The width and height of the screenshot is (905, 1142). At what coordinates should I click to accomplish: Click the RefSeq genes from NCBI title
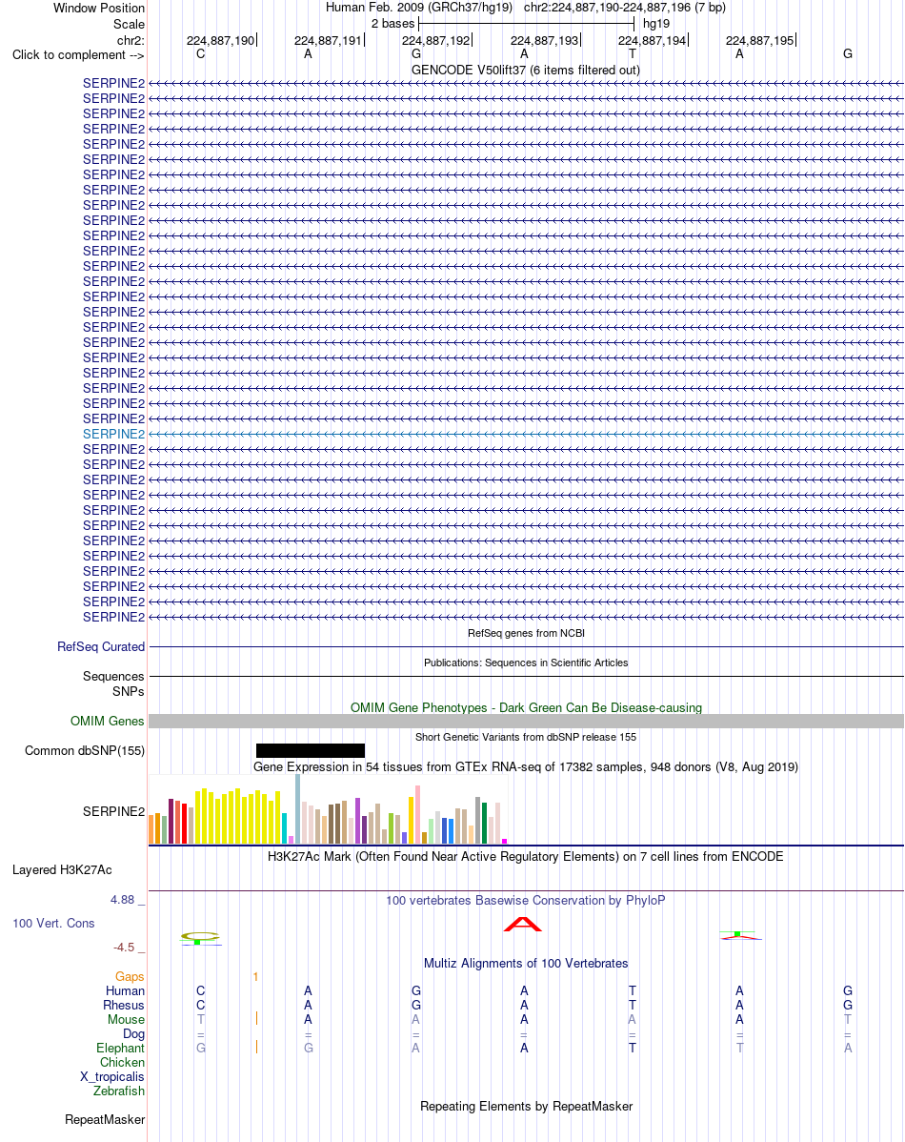[x=526, y=633]
